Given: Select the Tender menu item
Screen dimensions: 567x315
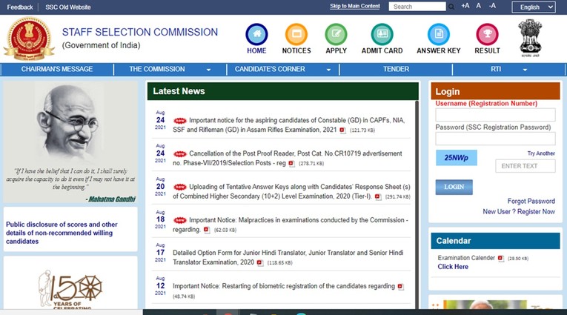Looking at the screenshot, I should 396,69.
